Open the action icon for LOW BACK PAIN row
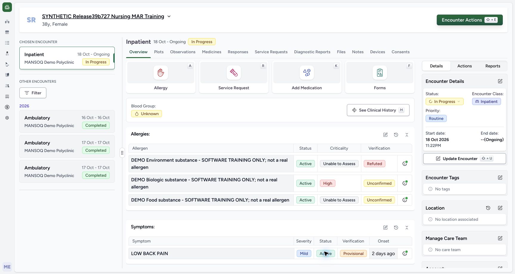515x274 pixels. click(405, 253)
